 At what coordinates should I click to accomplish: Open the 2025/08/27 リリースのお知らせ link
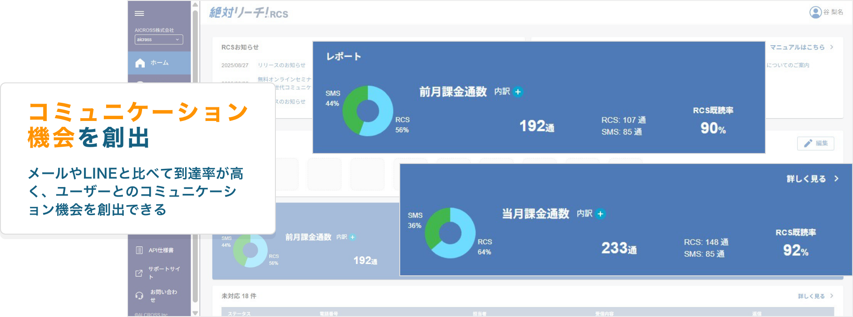(x=281, y=65)
